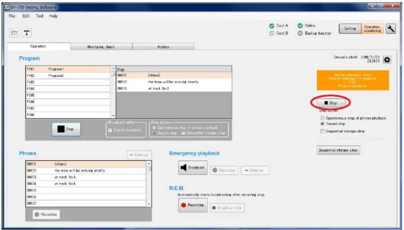Open the File menu
The height and width of the screenshot is (230, 404).
tap(12, 16)
